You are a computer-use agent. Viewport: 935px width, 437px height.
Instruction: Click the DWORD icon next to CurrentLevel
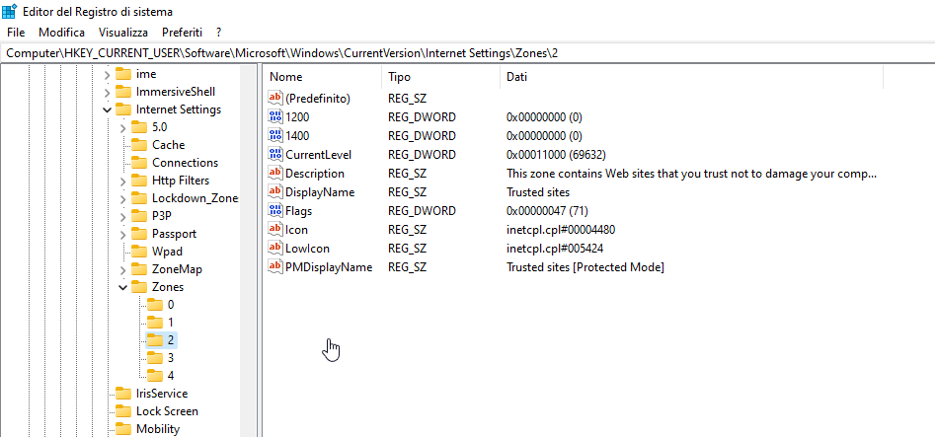(275, 155)
